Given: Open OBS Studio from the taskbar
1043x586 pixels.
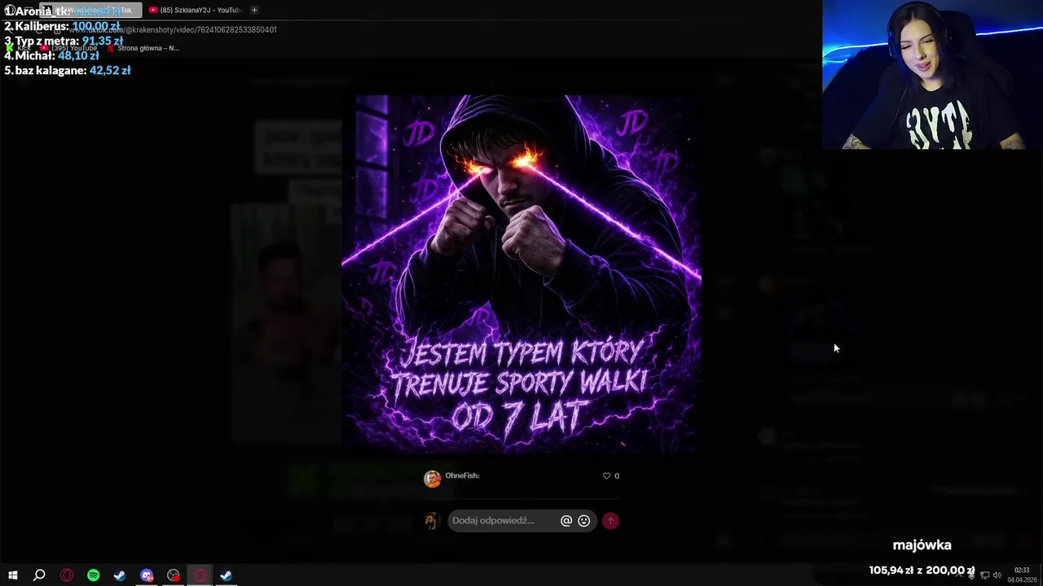Looking at the screenshot, I should click(174, 575).
